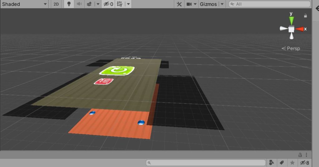Open search by type filter

[271, 163]
